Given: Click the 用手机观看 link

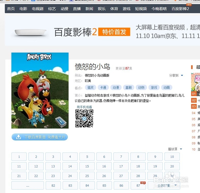Looking at the screenshot, I should (x=84, y=107).
